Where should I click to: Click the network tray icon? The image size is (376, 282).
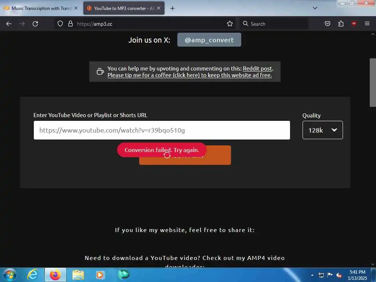(x=321, y=275)
